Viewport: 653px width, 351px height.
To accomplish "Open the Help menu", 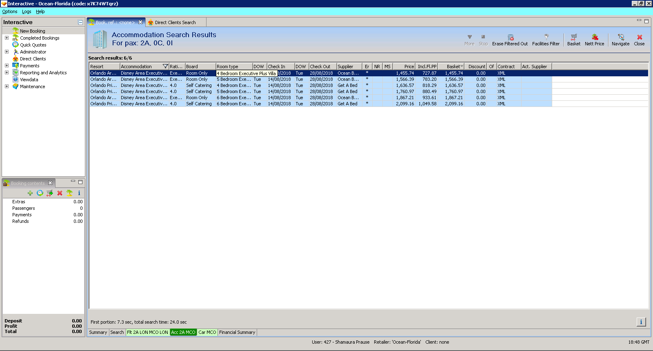I will pos(40,11).
